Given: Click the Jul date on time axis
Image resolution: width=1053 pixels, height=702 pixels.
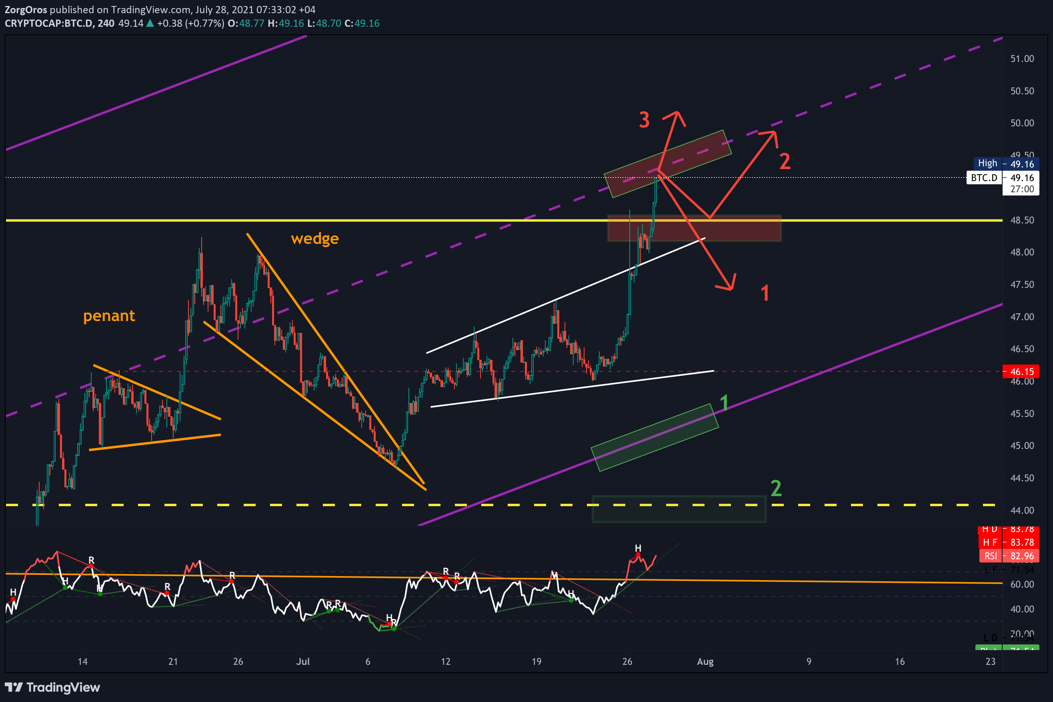Looking at the screenshot, I should pyautogui.click(x=303, y=662).
